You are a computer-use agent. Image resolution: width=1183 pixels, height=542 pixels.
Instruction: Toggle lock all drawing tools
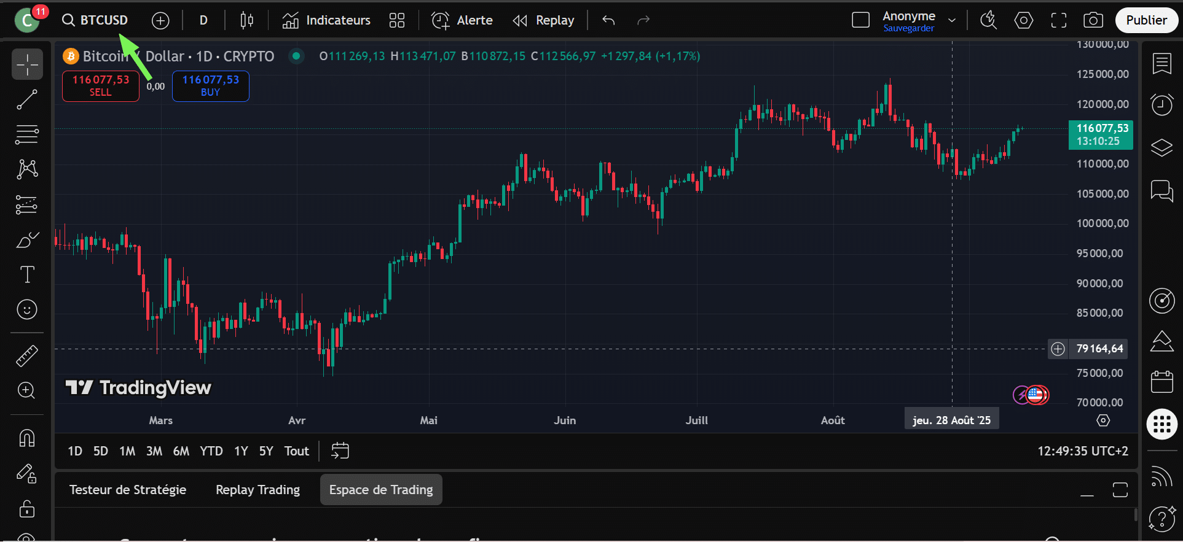click(x=27, y=509)
